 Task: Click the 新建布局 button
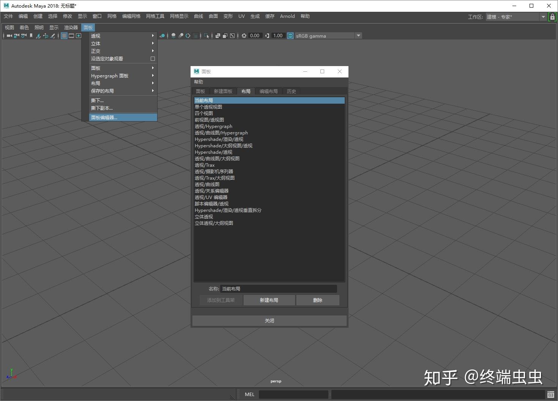(269, 300)
